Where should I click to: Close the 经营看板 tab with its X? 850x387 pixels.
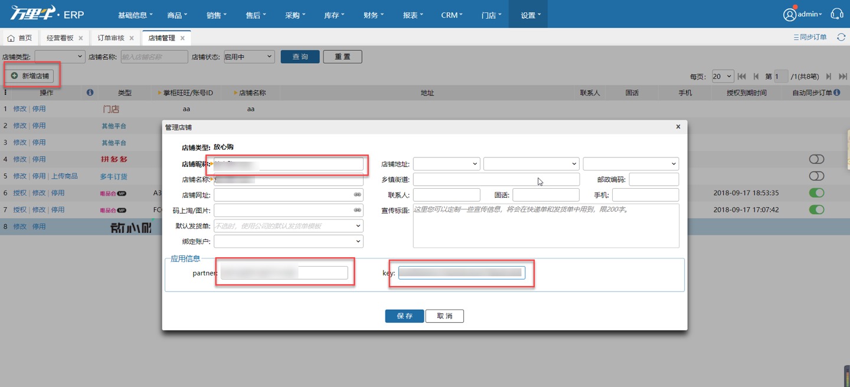(81, 38)
